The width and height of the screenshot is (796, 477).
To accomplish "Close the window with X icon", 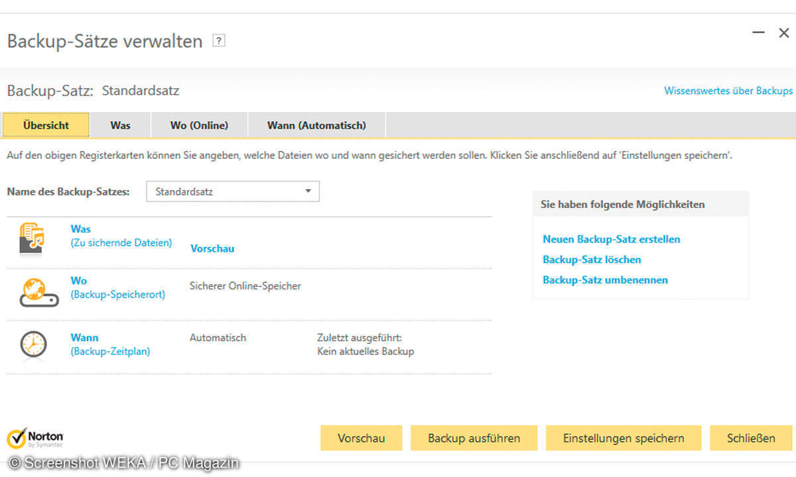I will click(x=783, y=32).
